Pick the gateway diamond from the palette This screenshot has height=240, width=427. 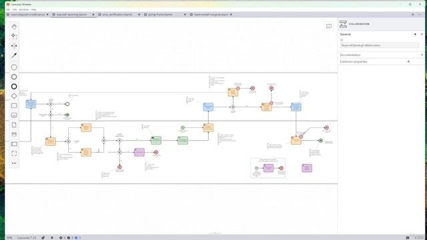point(14,96)
